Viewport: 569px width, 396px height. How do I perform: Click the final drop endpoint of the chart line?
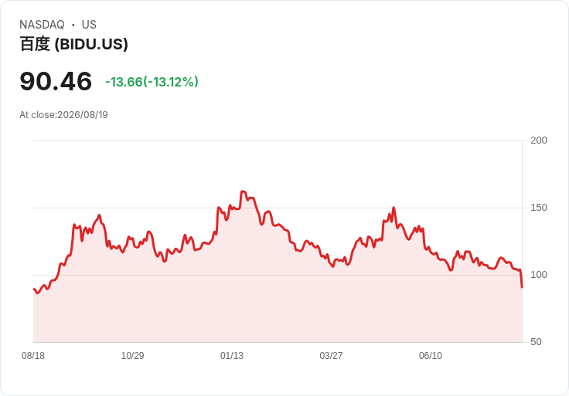pos(522,287)
